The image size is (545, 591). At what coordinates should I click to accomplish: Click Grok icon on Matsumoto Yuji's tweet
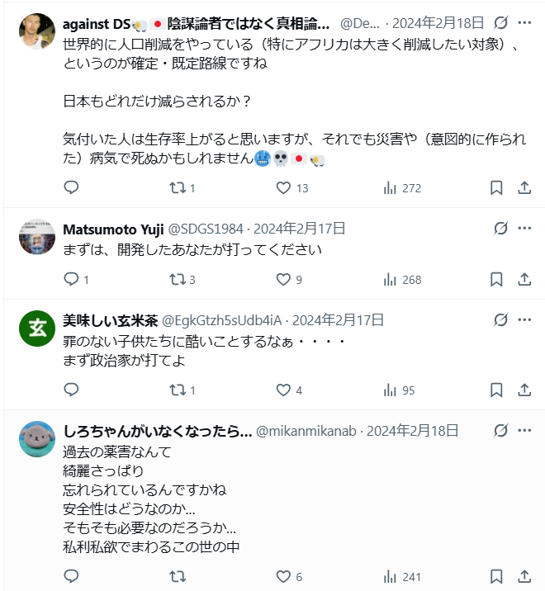pyautogui.click(x=500, y=229)
